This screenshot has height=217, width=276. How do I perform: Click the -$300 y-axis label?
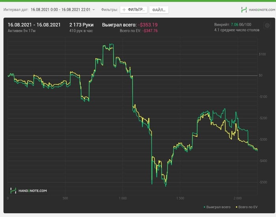(263, 139)
